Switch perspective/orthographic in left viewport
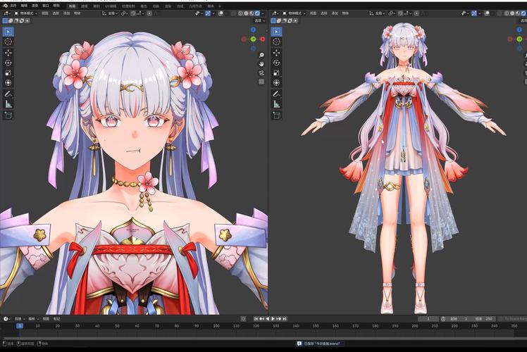This screenshot has width=527, height=352. point(261,82)
